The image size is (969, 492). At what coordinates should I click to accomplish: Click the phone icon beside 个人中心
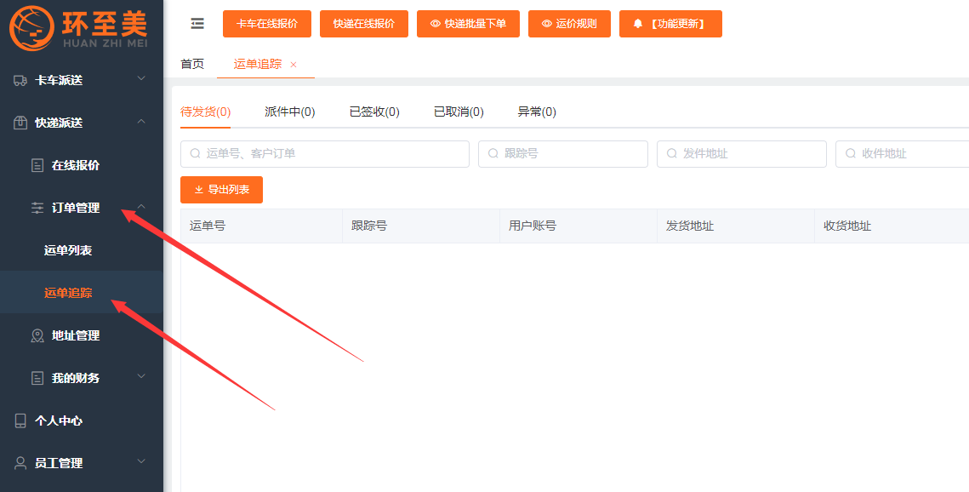(20, 420)
